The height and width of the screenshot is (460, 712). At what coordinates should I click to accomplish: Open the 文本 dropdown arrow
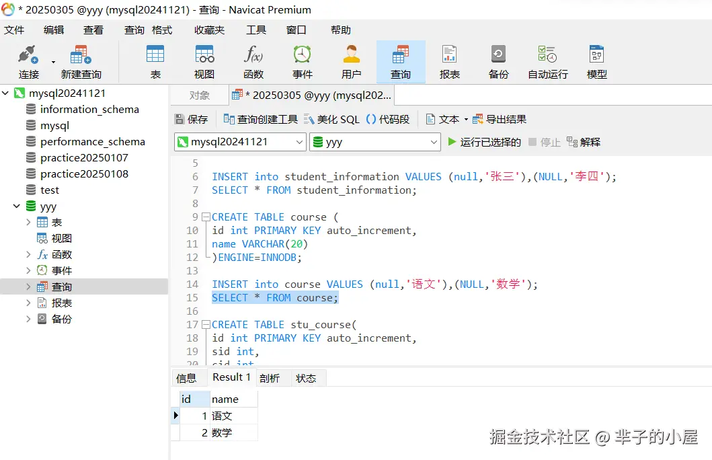pyautogui.click(x=466, y=120)
